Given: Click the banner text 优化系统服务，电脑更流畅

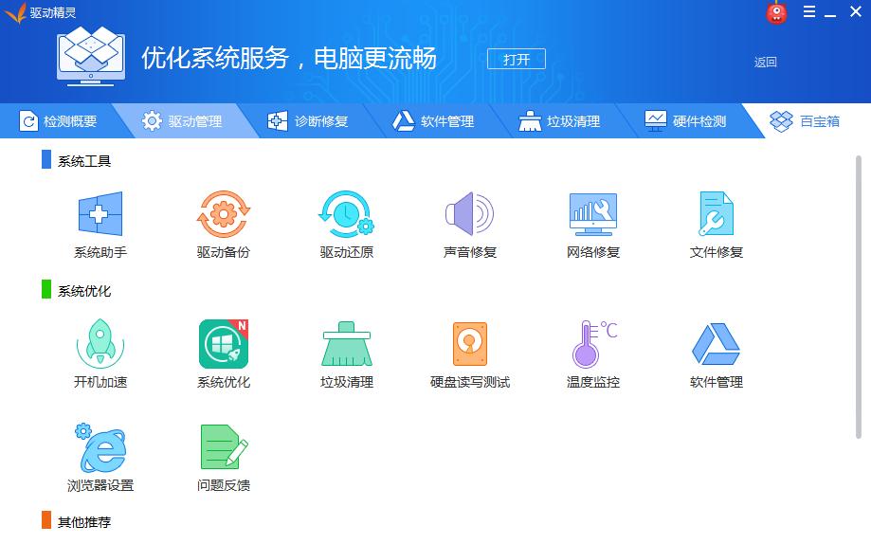Looking at the screenshot, I should pos(289,58).
